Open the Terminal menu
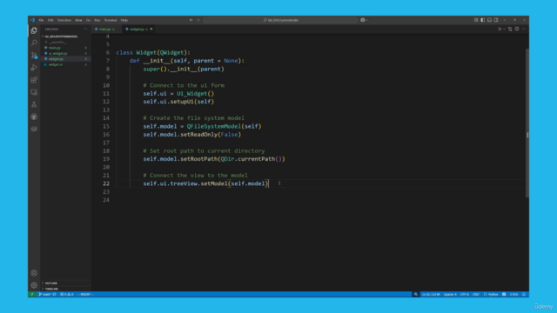This screenshot has width=557, height=313. click(x=111, y=20)
